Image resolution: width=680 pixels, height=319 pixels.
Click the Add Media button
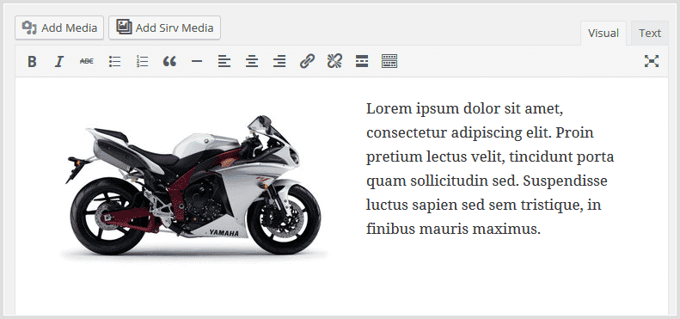59,28
